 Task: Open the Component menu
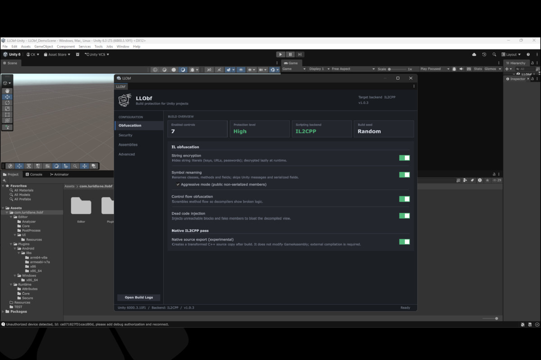click(66, 46)
